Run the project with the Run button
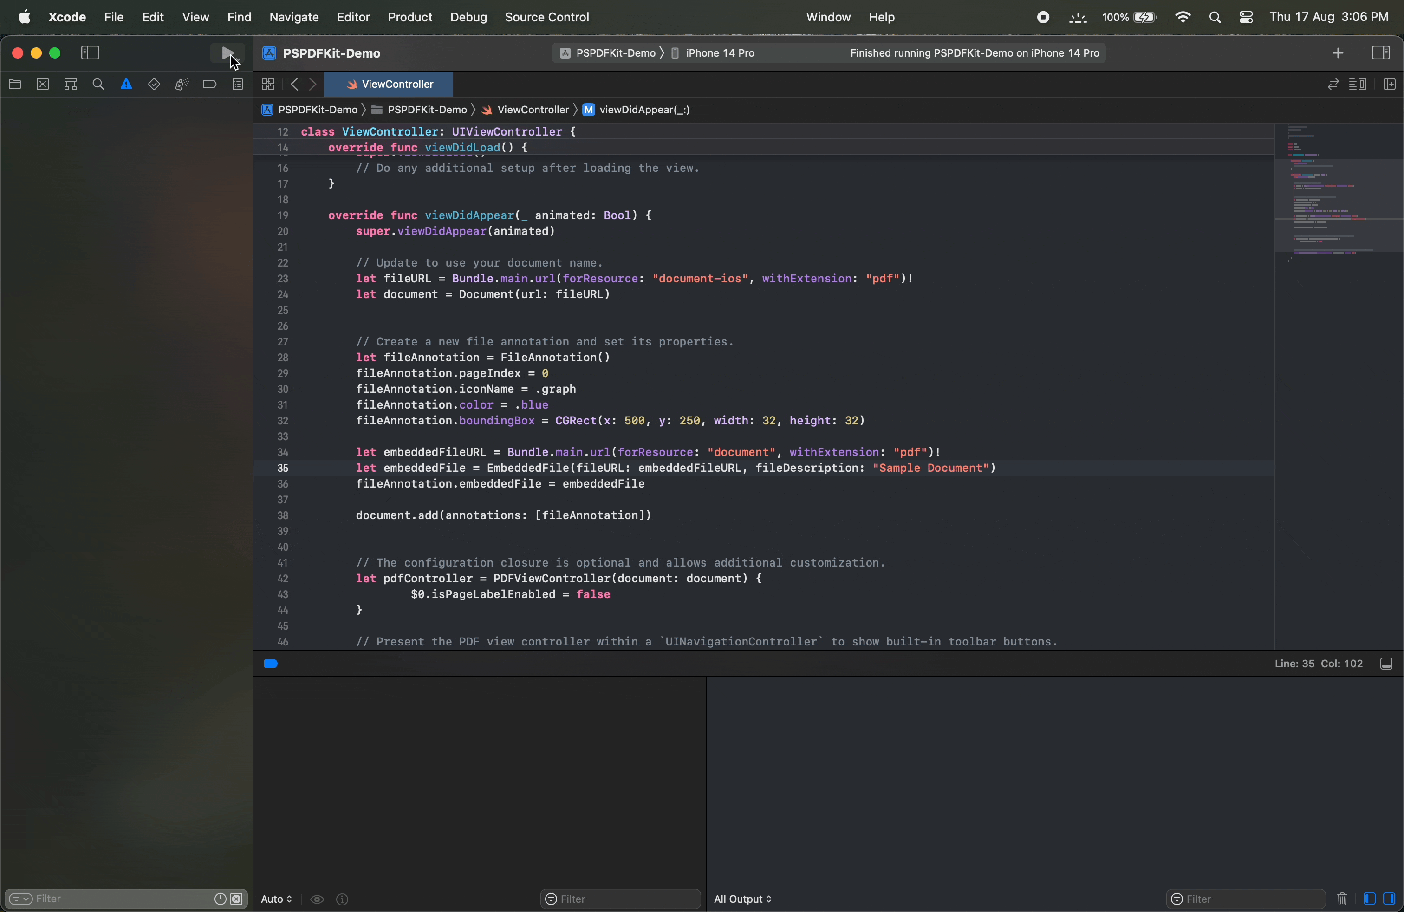Screen dimensions: 1404x912 (227, 53)
